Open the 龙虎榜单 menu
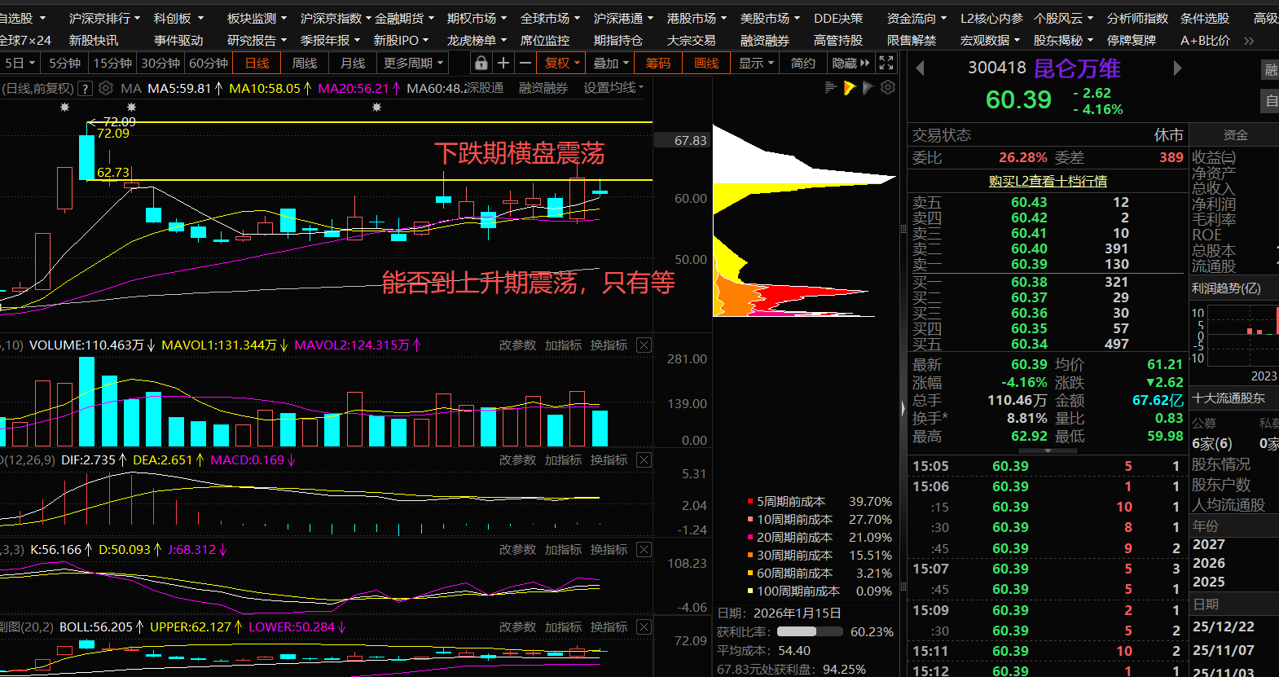Image resolution: width=1279 pixels, height=677 pixels. [x=477, y=40]
